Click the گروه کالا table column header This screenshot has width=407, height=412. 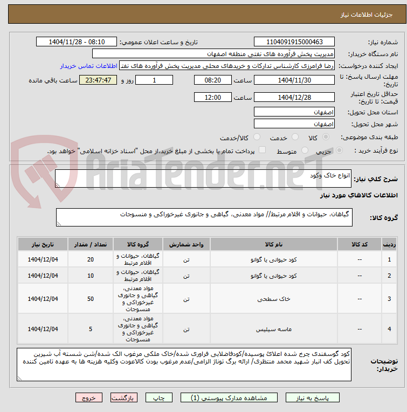coord(138,244)
